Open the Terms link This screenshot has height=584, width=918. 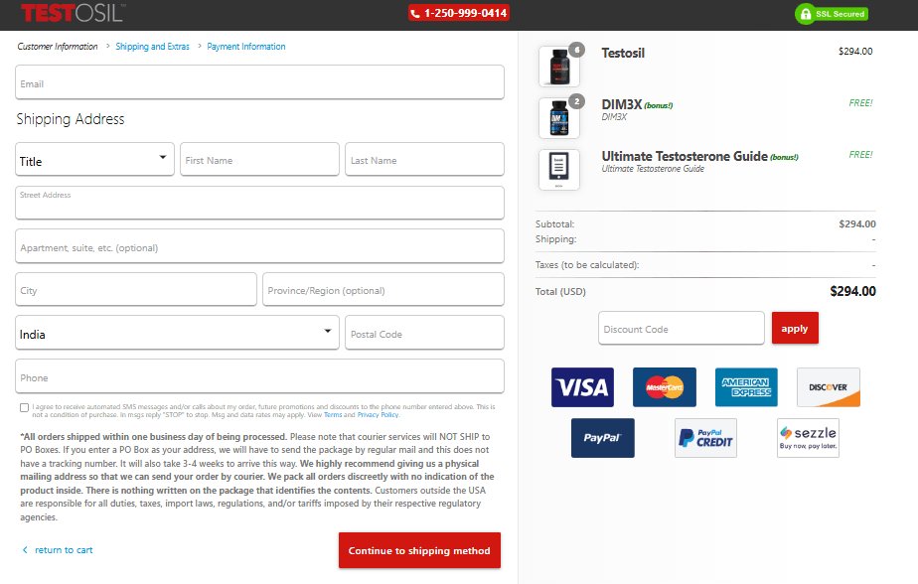click(333, 415)
